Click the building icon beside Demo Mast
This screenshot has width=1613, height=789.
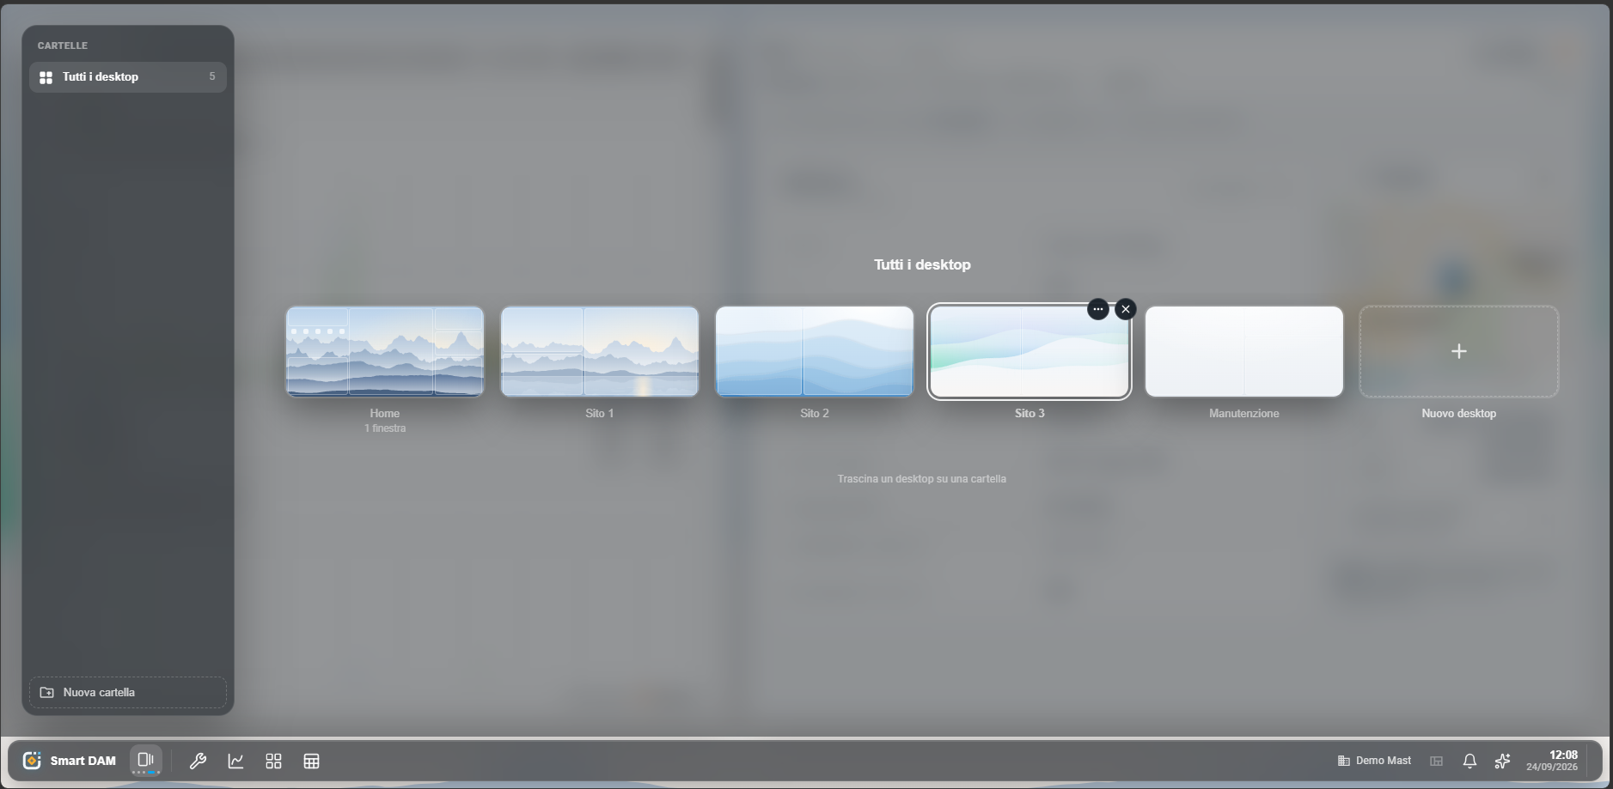1344,761
